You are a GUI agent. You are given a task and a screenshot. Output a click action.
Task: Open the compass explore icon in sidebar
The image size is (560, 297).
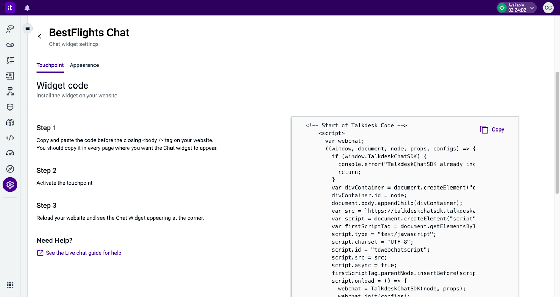pyautogui.click(x=10, y=169)
